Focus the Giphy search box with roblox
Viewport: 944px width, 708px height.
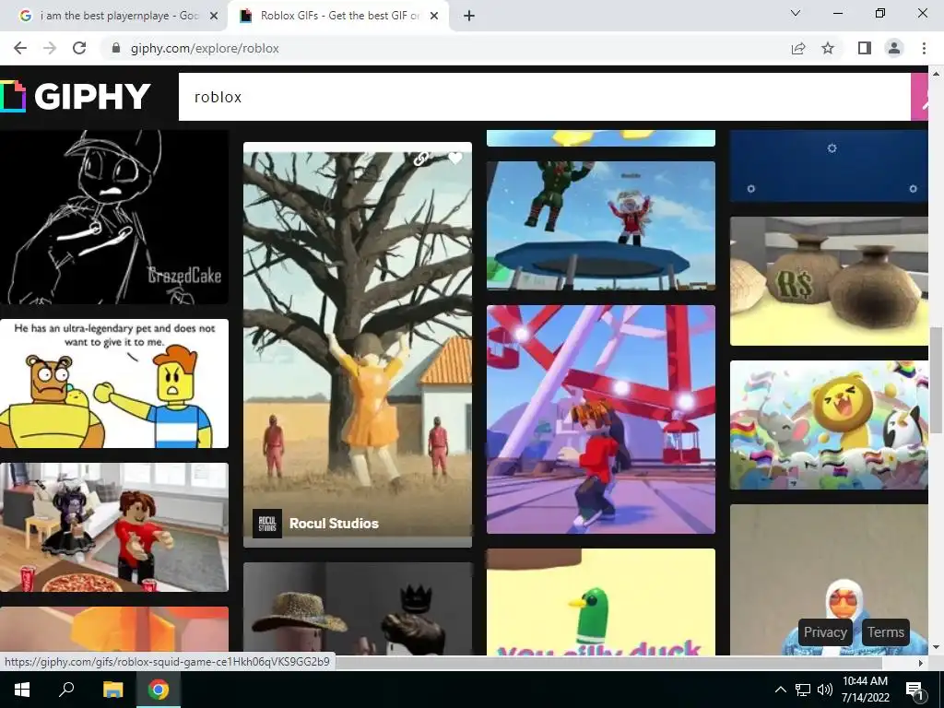[x=544, y=97]
